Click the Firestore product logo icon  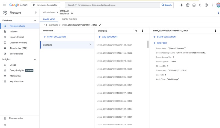5,13
